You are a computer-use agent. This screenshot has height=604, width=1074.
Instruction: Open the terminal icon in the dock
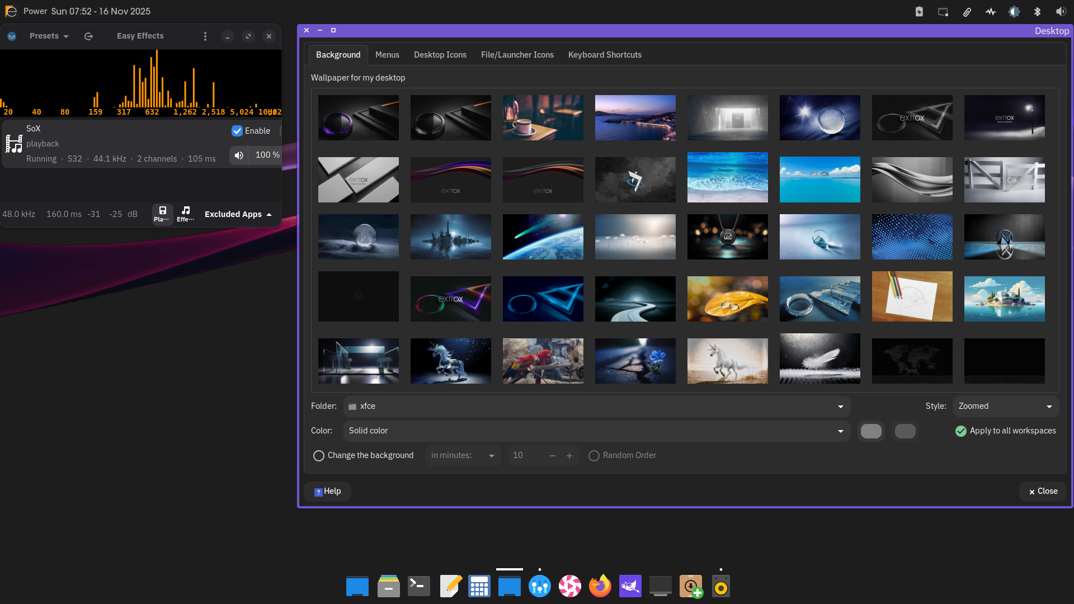[x=418, y=586]
